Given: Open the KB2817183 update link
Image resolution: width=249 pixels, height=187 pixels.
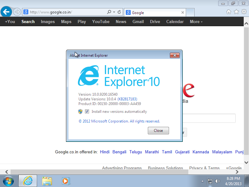Looking at the screenshot, I should tap(127, 99).
